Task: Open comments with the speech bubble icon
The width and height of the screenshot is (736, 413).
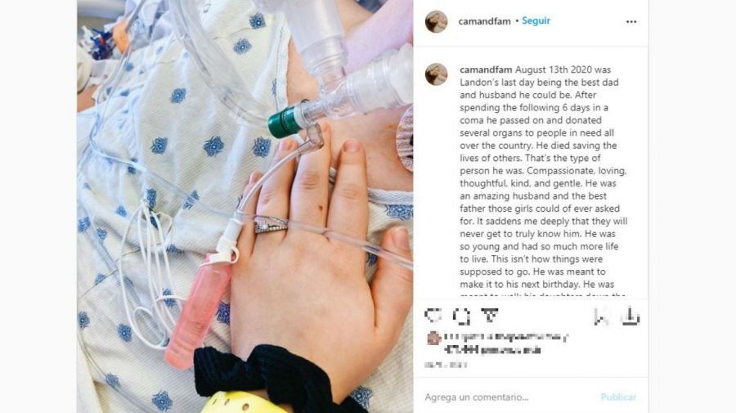Action: [461, 316]
